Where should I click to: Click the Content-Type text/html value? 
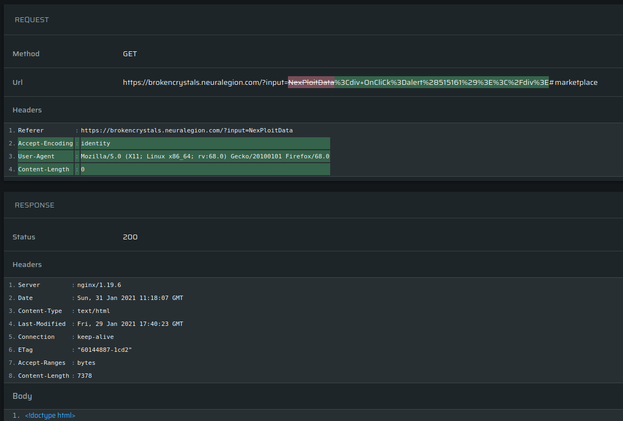(94, 311)
